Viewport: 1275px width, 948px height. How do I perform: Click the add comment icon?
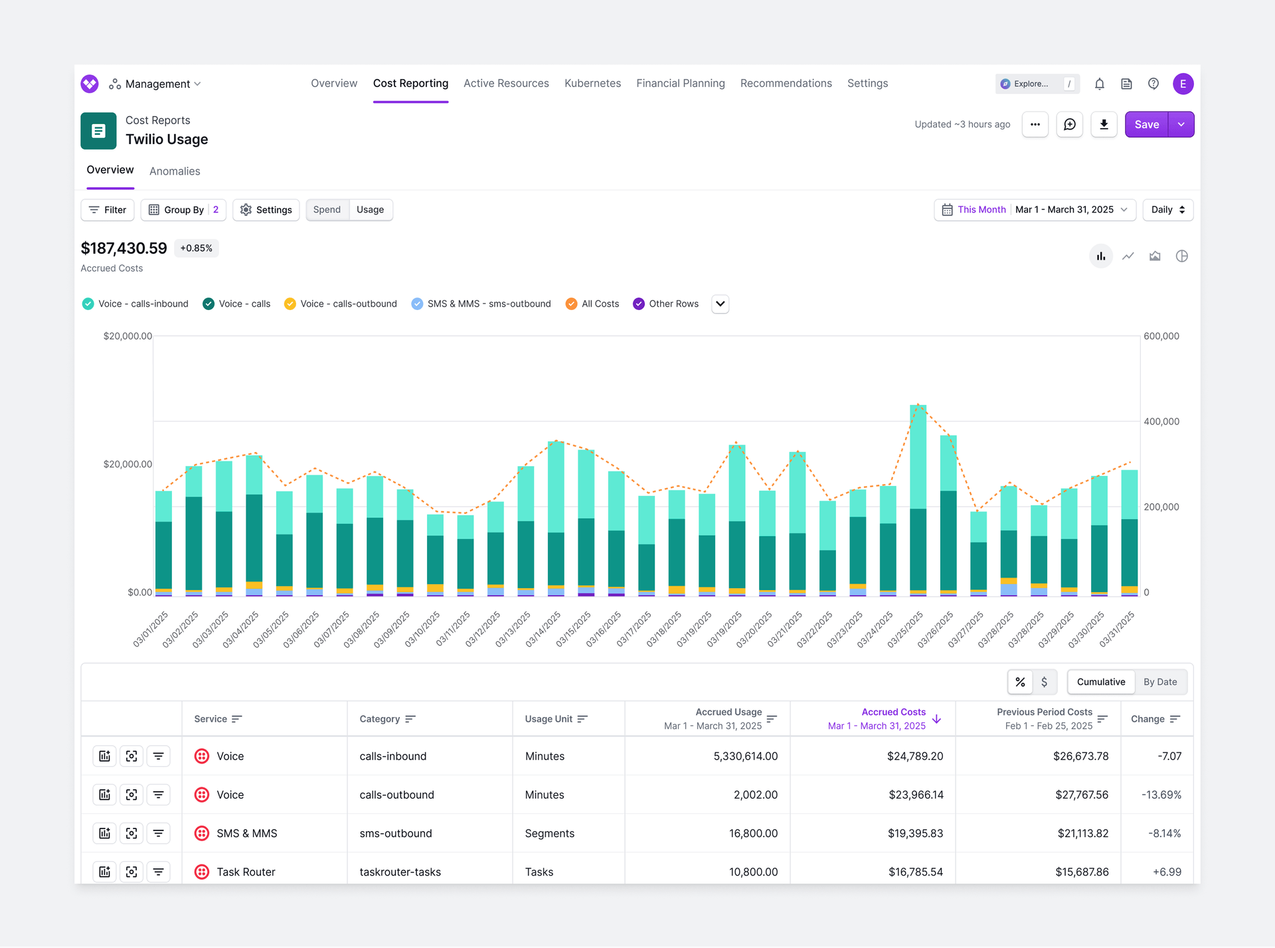click(1069, 125)
